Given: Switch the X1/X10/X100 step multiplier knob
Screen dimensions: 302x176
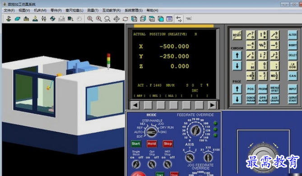Looking at the screenshot, I should [208, 157].
